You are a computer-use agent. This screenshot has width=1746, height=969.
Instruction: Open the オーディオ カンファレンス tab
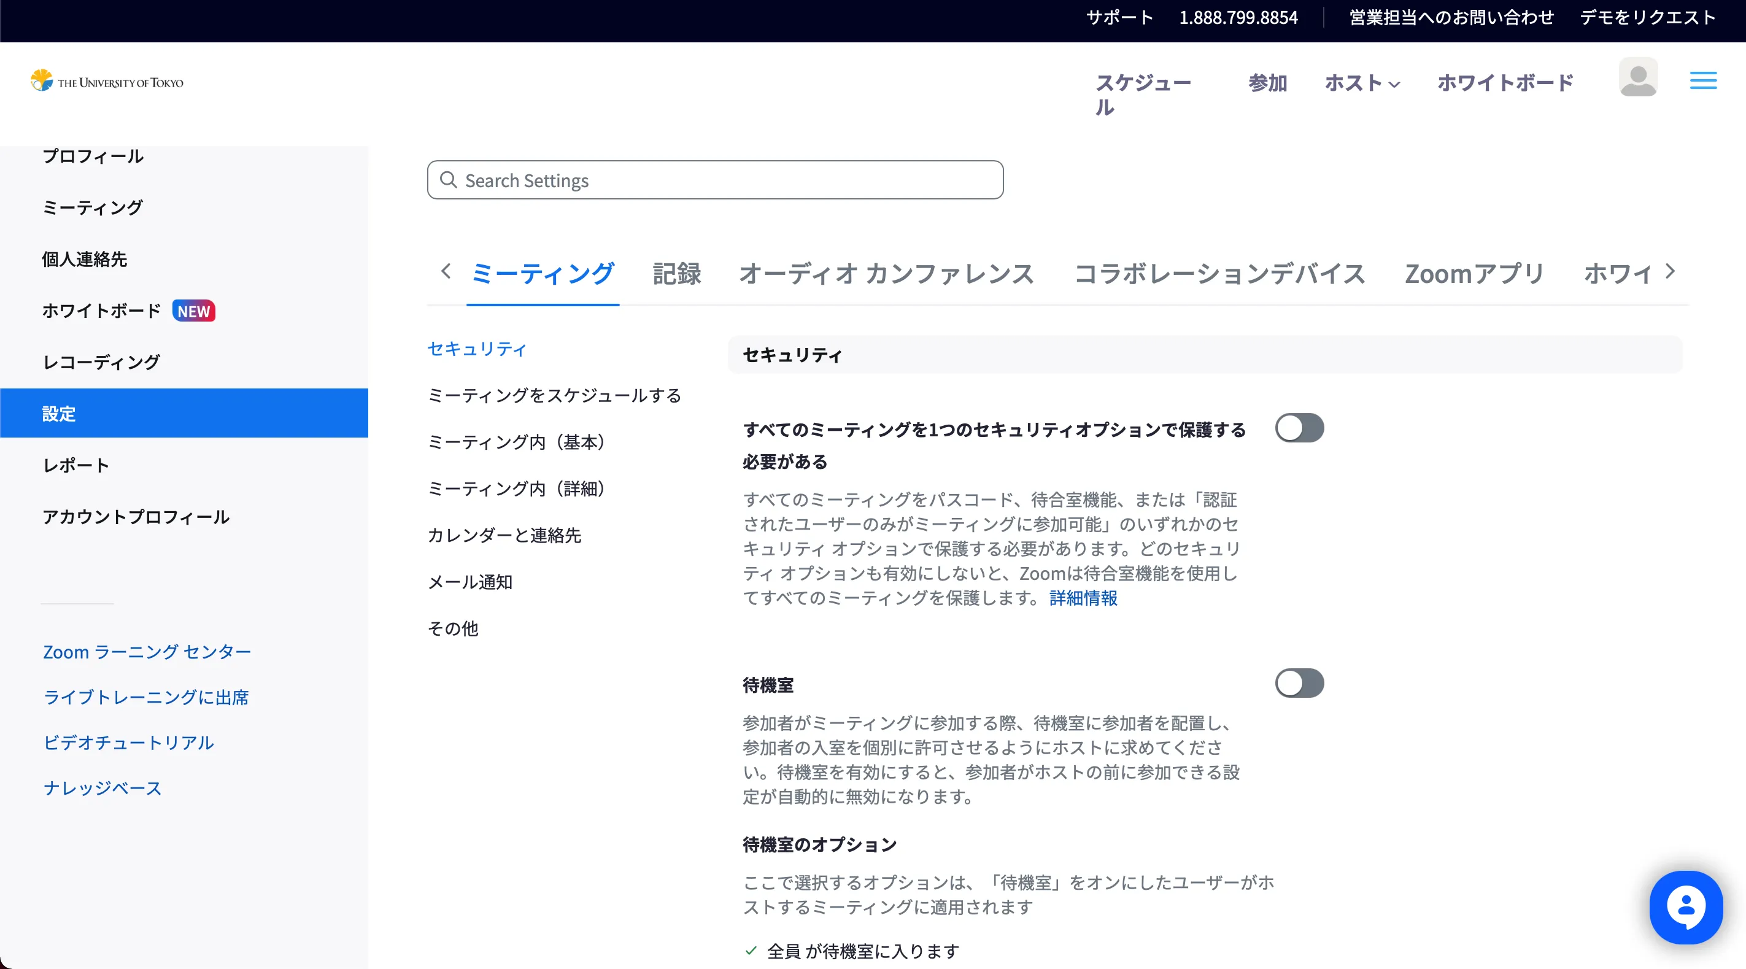886,274
